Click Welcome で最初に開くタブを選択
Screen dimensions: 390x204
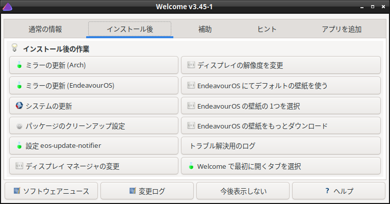point(281,166)
